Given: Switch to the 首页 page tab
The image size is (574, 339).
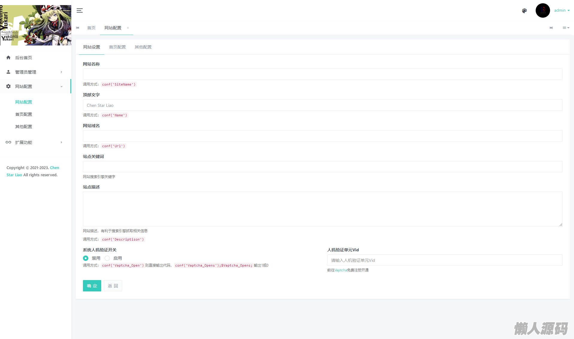Looking at the screenshot, I should 91,28.
